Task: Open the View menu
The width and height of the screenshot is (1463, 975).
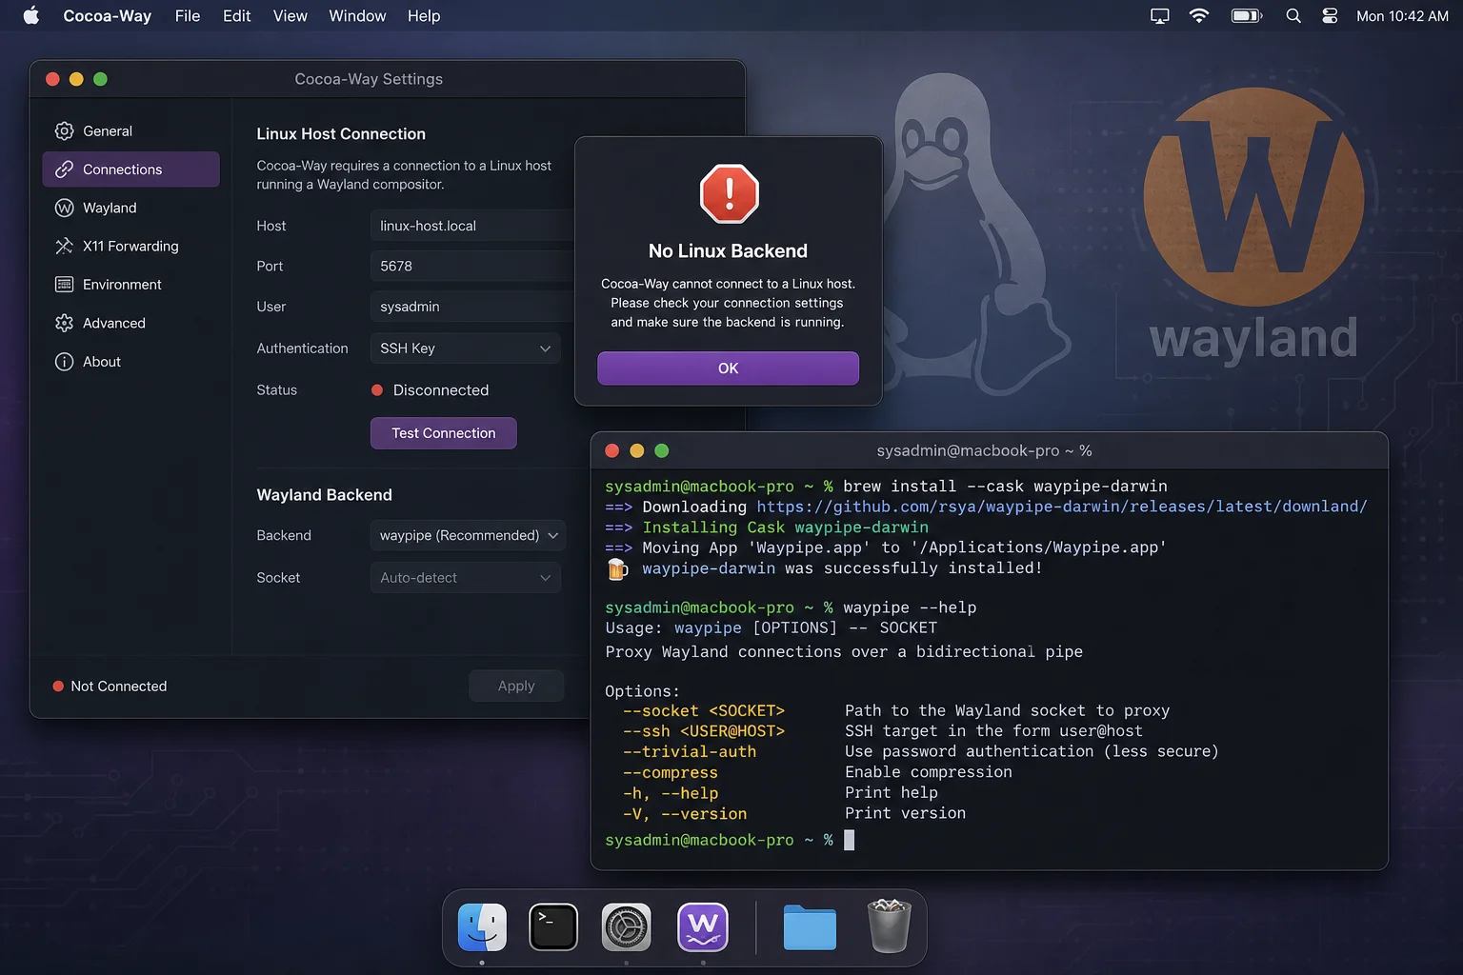Action: [290, 15]
